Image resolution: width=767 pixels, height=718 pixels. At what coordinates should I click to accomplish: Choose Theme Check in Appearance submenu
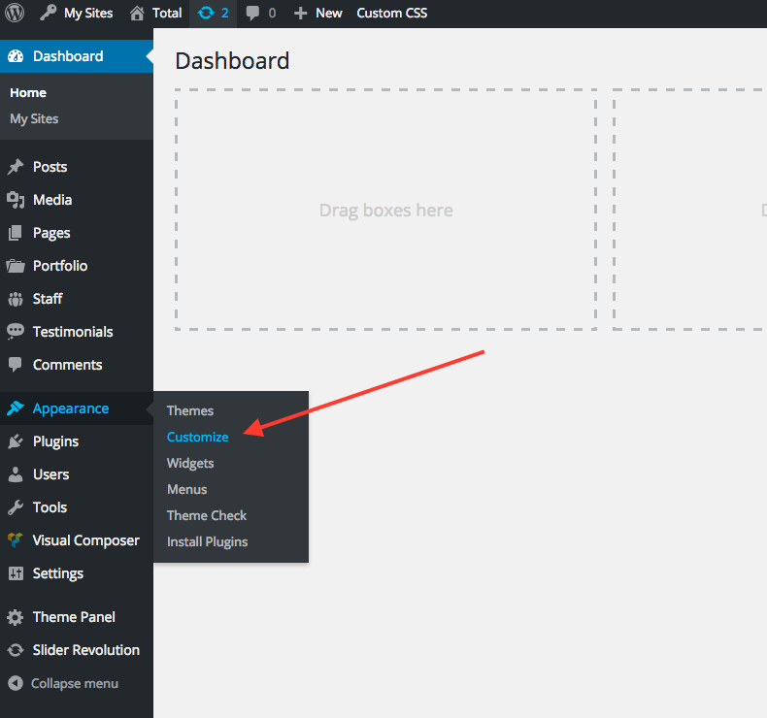207,515
